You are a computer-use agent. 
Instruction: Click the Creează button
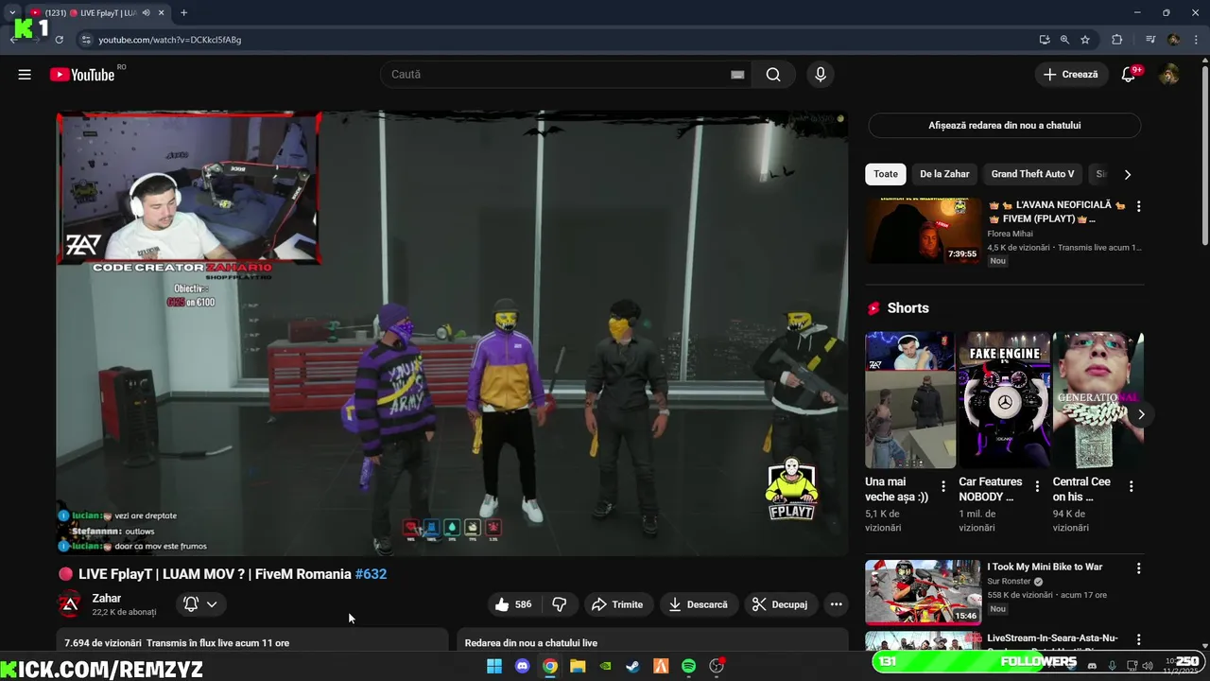point(1071,75)
